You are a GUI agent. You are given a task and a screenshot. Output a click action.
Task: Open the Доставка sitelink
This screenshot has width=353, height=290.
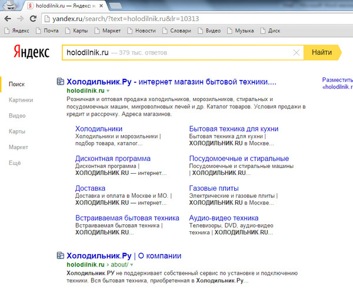[x=90, y=188]
